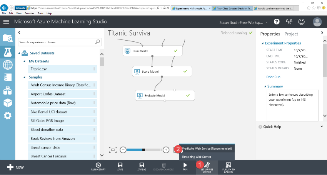Switch to the Project tab
327x175 pixels.
[x=291, y=34]
